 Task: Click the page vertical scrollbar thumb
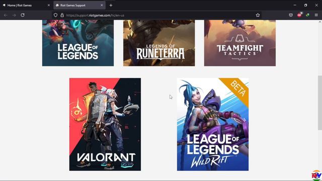tap(320, 103)
